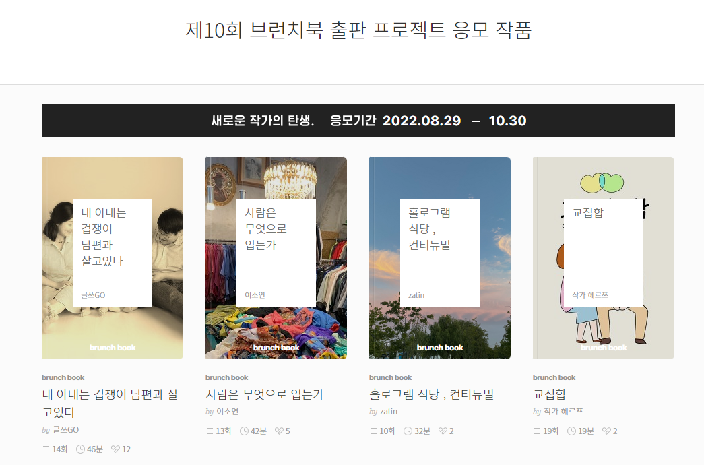
Task: Click the 새로운 작가의 탄생 black banner
Action: point(358,121)
